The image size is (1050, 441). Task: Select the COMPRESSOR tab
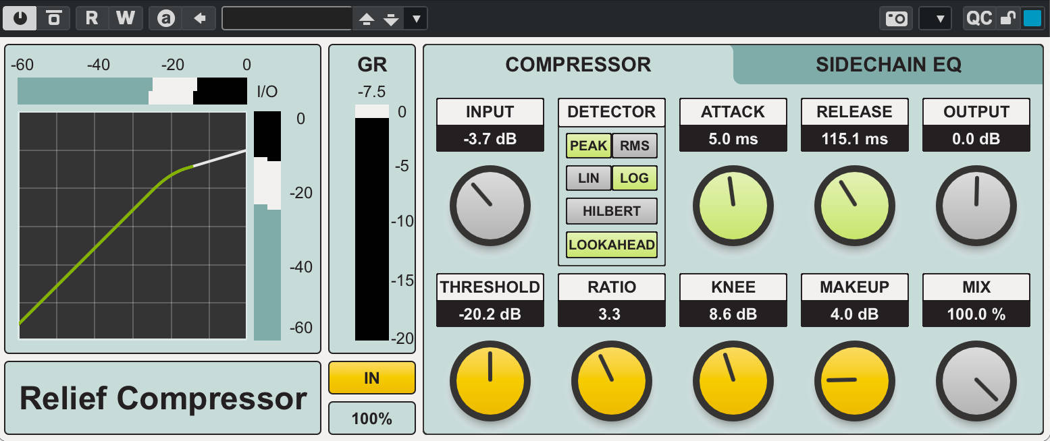coord(578,65)
